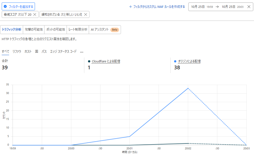Viewport: 254px width, 155px height.
Task: Open AI アシスタント Beta tab
Action: (x=105, y=29)
